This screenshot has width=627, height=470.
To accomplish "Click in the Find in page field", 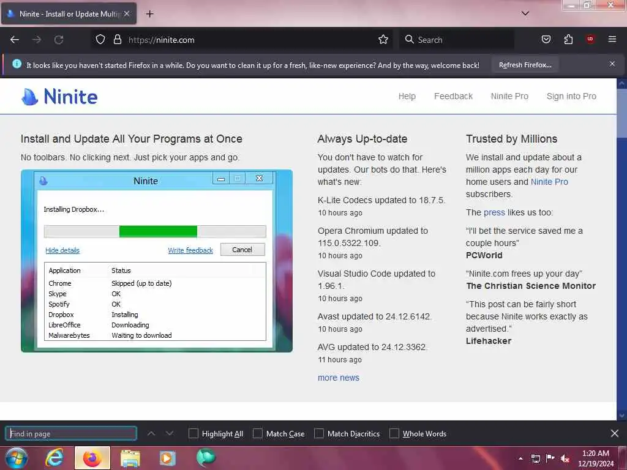I will (71, 434).
